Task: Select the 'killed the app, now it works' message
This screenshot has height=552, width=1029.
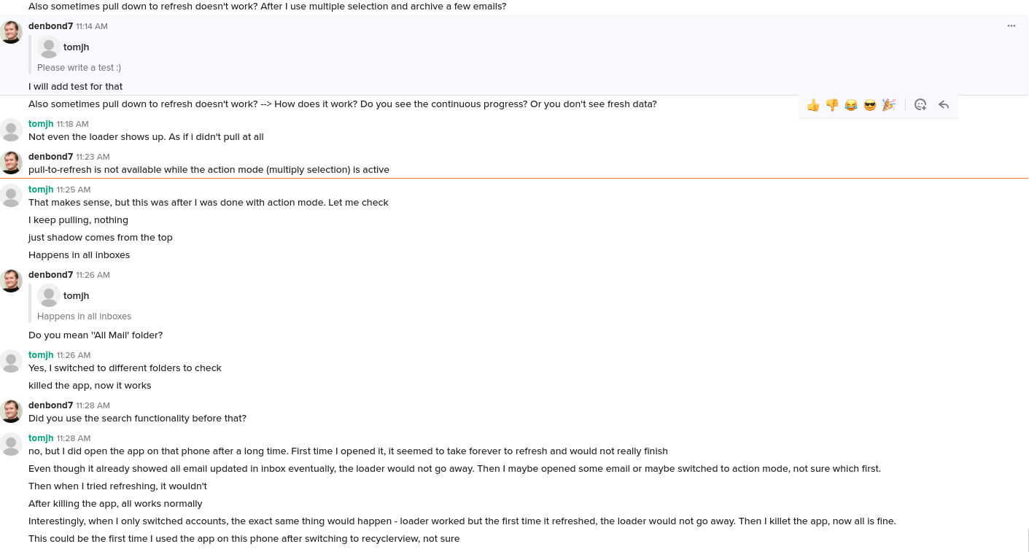Action: coord(90,385)
